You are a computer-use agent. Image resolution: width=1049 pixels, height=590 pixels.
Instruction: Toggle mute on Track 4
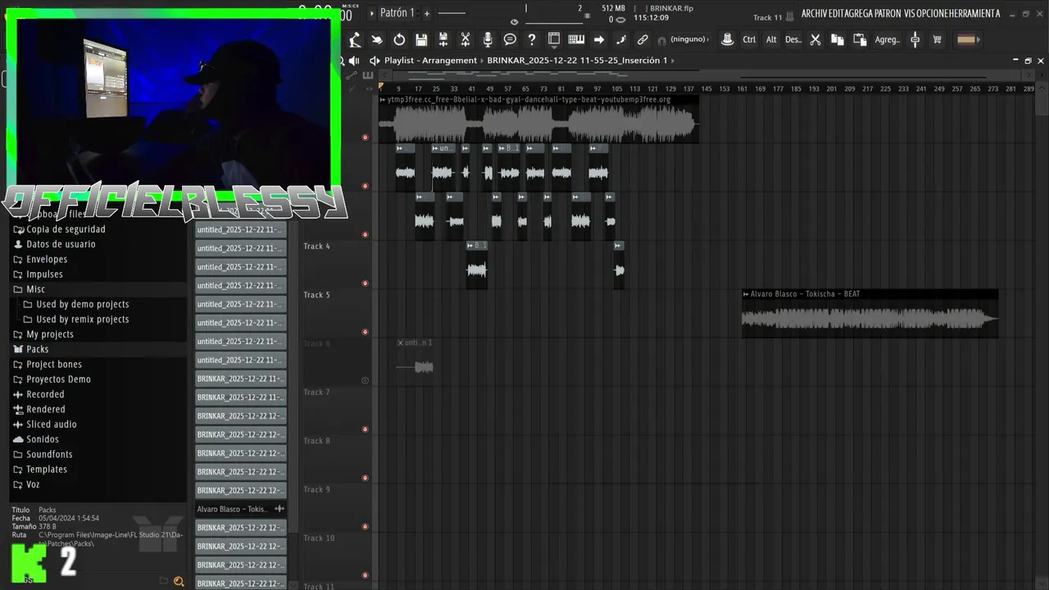(x=366, y=284)
